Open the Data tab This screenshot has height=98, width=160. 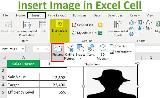tap(97, 15)
